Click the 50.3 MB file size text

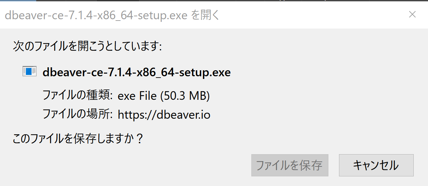point(185,96)
